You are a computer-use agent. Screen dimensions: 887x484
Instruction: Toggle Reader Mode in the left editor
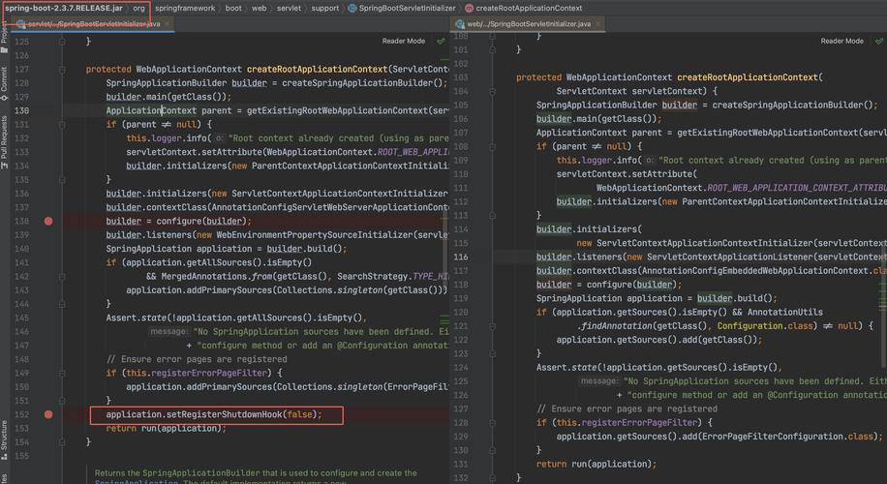tap(403, 42)
